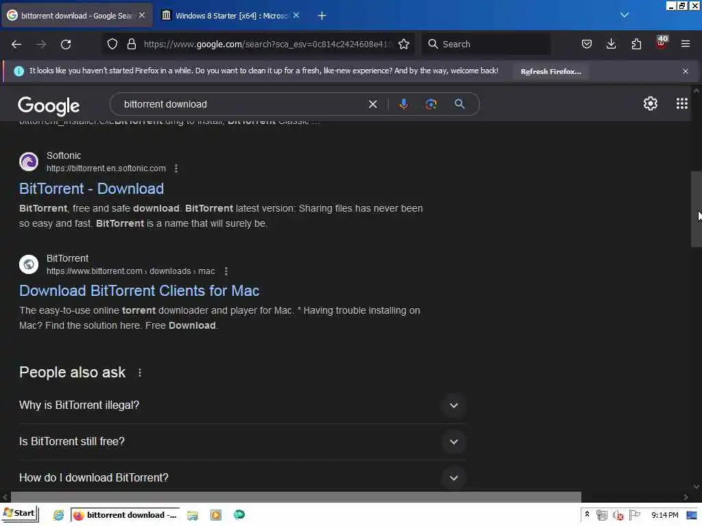Click the vertical scrollbar thumb
Screen dimensions: 702x526
pos(696,209)
